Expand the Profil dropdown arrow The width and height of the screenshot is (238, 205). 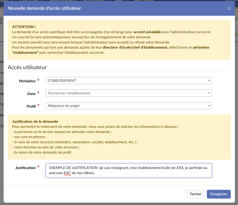(209, 106)
